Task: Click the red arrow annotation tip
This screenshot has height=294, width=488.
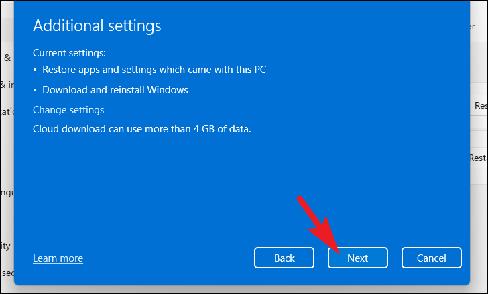Action: (339, 253)
